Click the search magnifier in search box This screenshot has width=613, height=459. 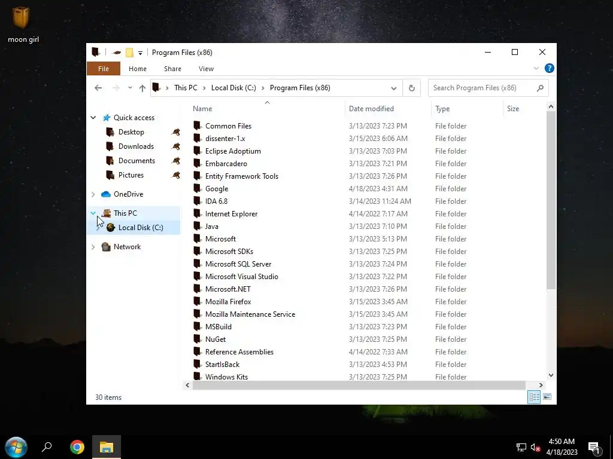(x=541, y=88)
